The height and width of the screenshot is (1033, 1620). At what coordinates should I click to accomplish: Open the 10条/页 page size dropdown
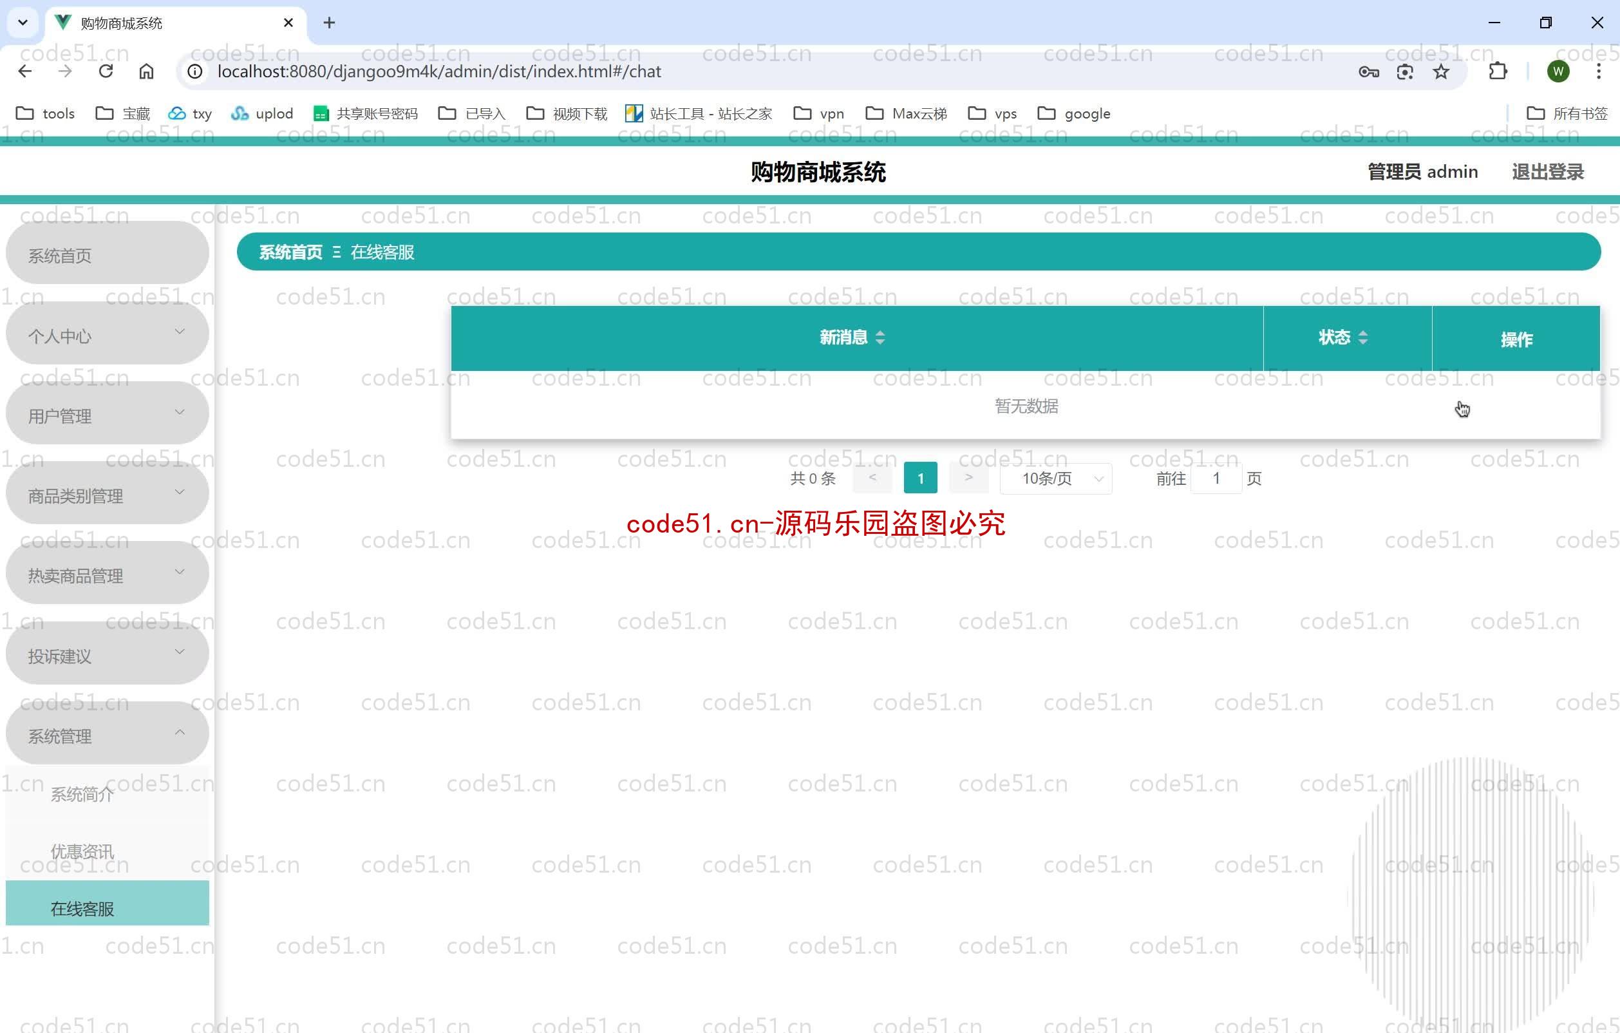pyautogui.click(x=1055, y=479)
